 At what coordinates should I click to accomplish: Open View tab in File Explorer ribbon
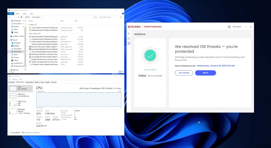31,14
